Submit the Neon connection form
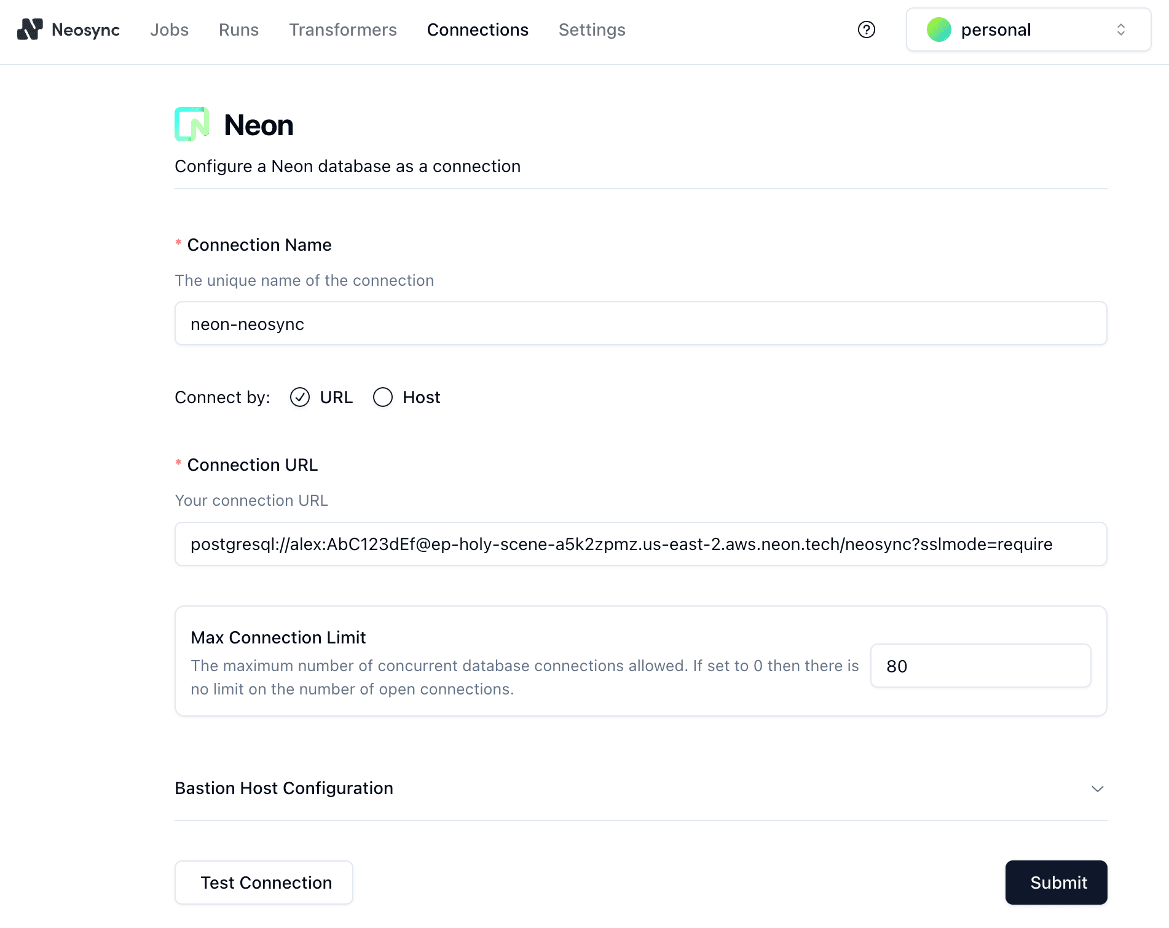 1056,883
